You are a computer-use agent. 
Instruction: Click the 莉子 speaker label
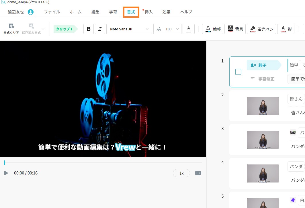(264, 65)
